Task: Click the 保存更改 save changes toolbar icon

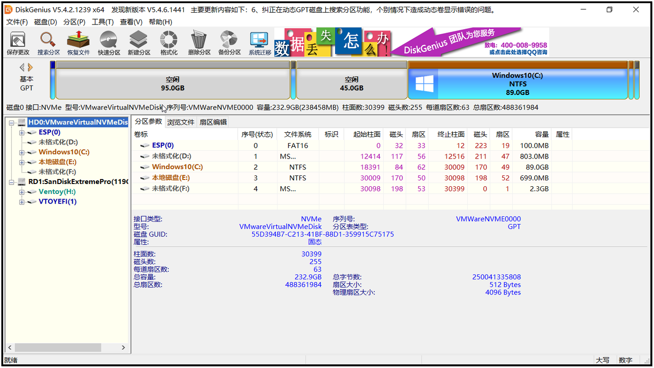Action: point(18,43)
